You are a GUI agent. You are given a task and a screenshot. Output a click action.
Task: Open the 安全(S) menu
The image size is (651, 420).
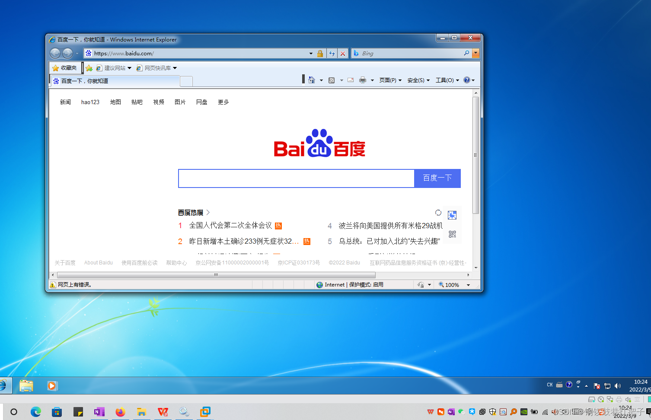tap(418, 80)
